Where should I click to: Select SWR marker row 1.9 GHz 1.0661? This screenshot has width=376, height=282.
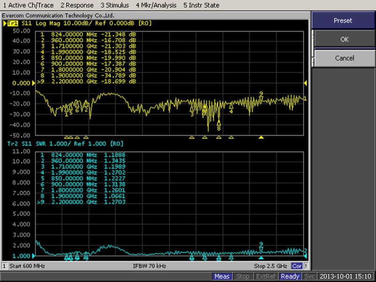point(83,196)
